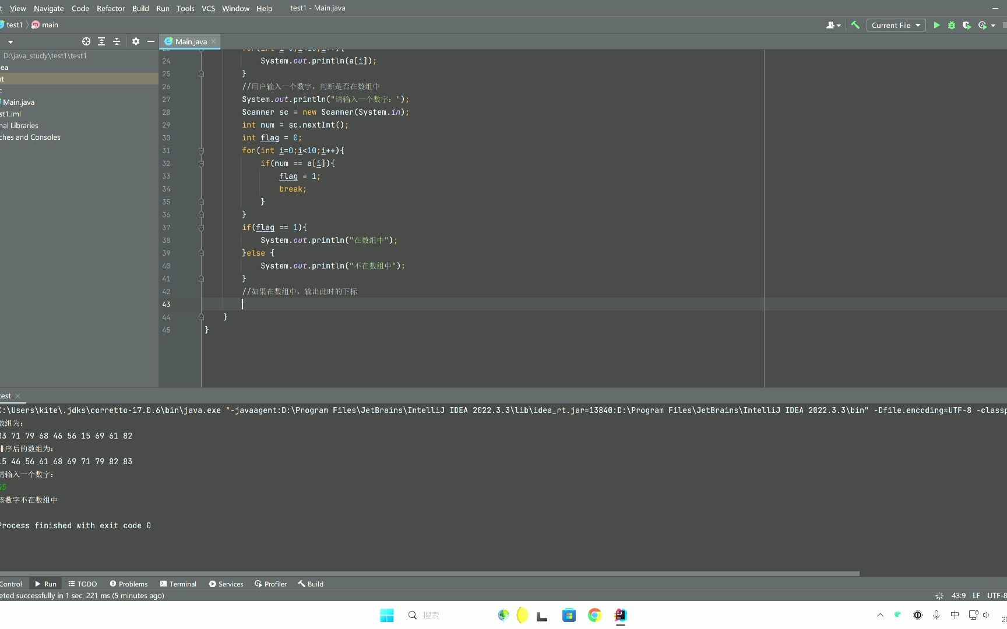Open the Problems tool window
The height and width of the screenshot is (629, 1007).
click(128, 584)
